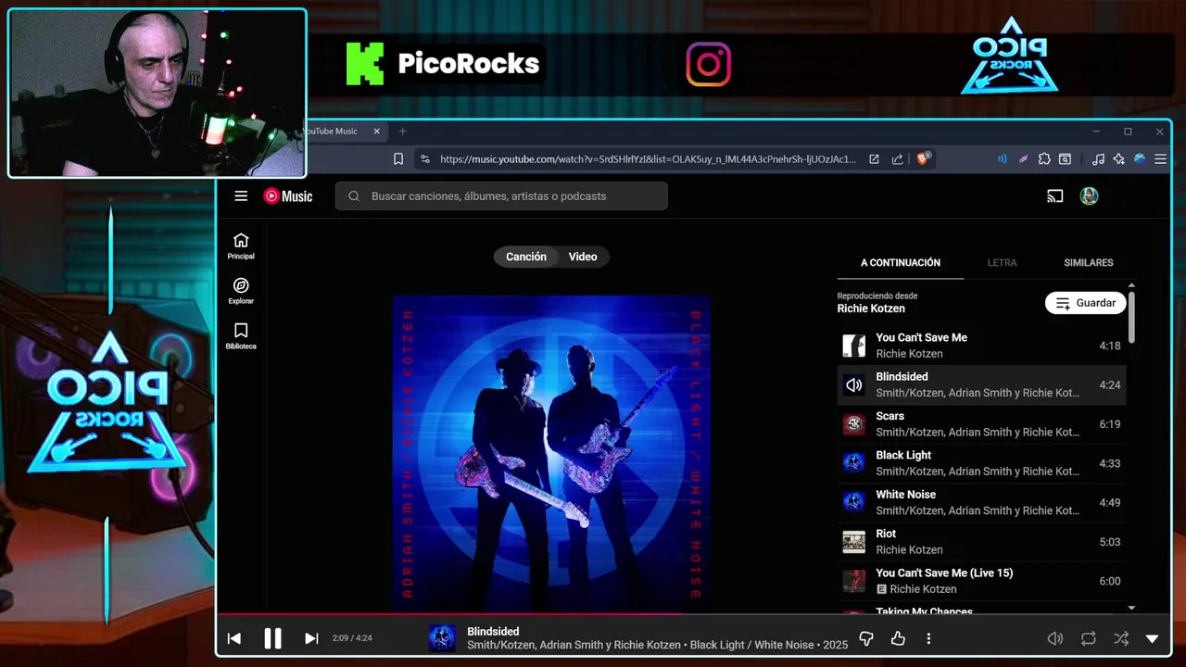Close the YouTube Music tab
Screen dimensions: 1186x667
[x=376, y=132]
